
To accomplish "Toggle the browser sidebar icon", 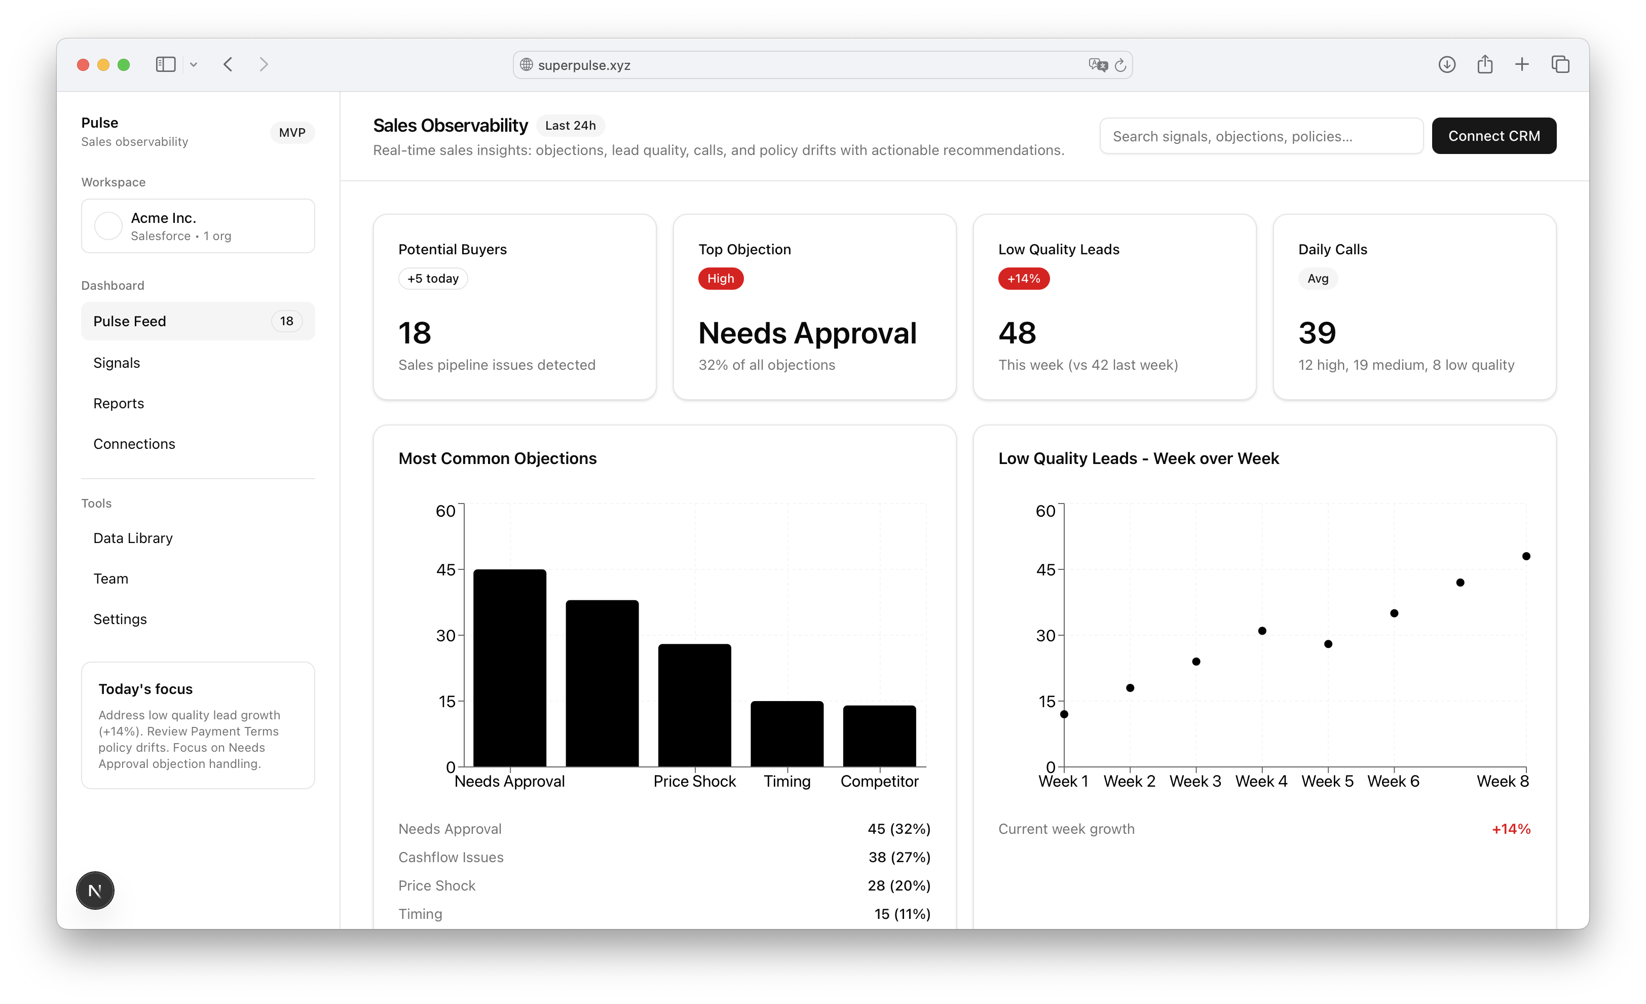I will tap(165, 65).
